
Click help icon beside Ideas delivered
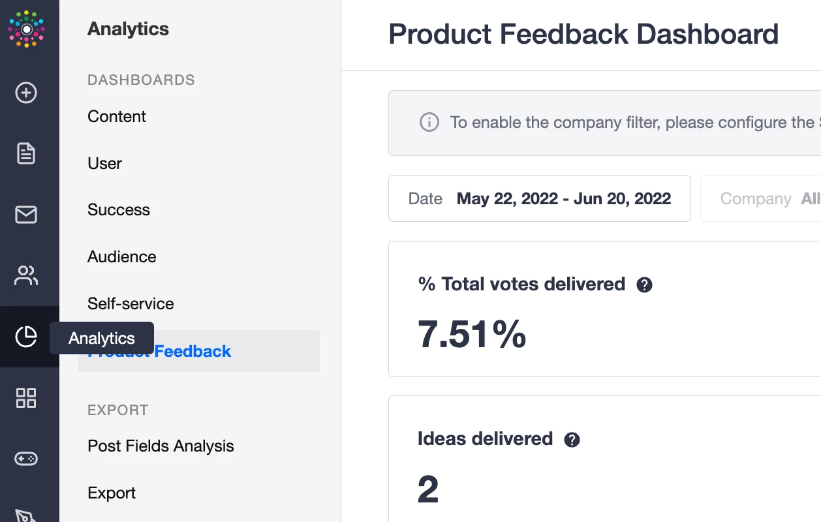tap(572, 440)
